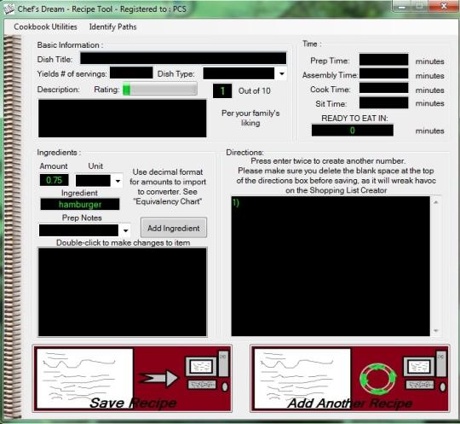
Task: Open the Identify Paths menu
Action: click(113, 26)
